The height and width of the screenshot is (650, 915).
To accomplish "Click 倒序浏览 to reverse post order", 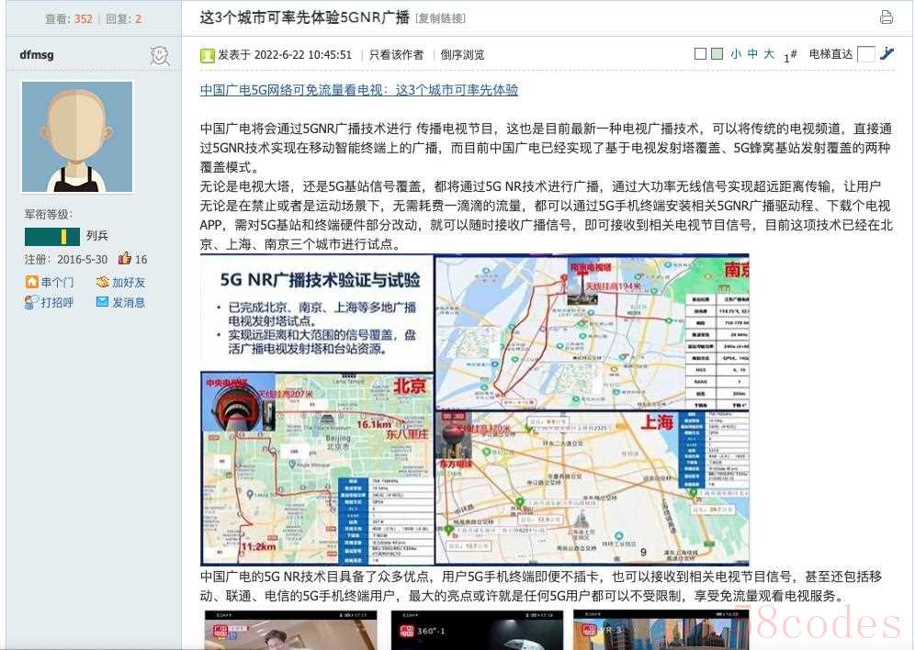I will [462, 55].
